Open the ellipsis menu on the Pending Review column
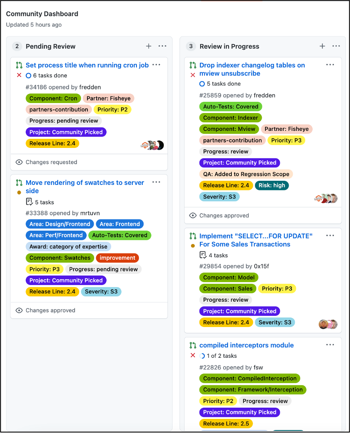350x433 pixels. (162, 46)
